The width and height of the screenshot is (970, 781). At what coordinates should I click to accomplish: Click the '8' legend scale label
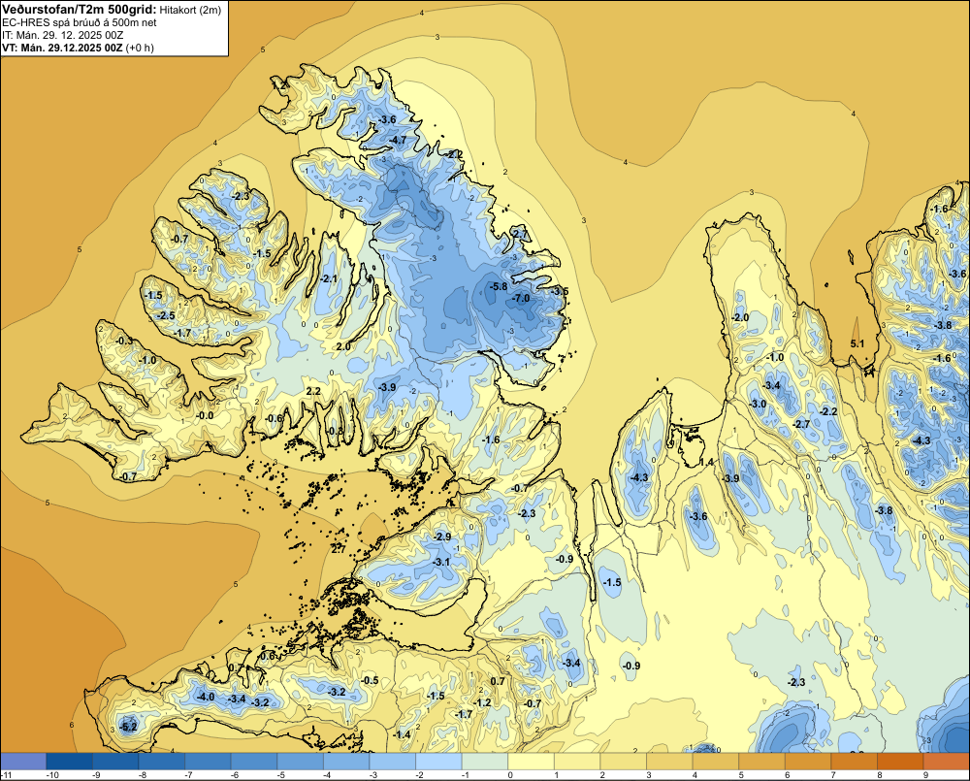(x=881, y=775)
